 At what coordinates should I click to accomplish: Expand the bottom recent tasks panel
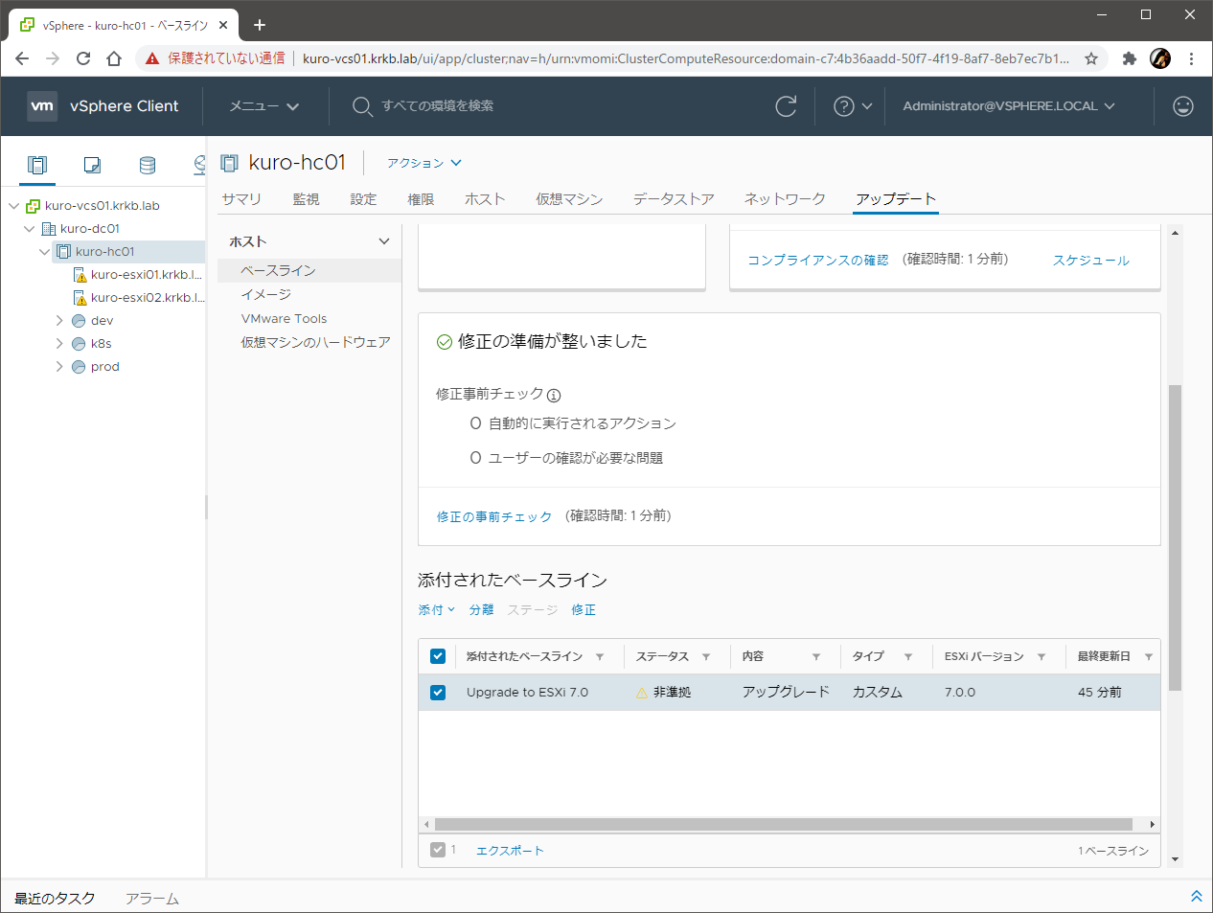(x=1196, y=897)
